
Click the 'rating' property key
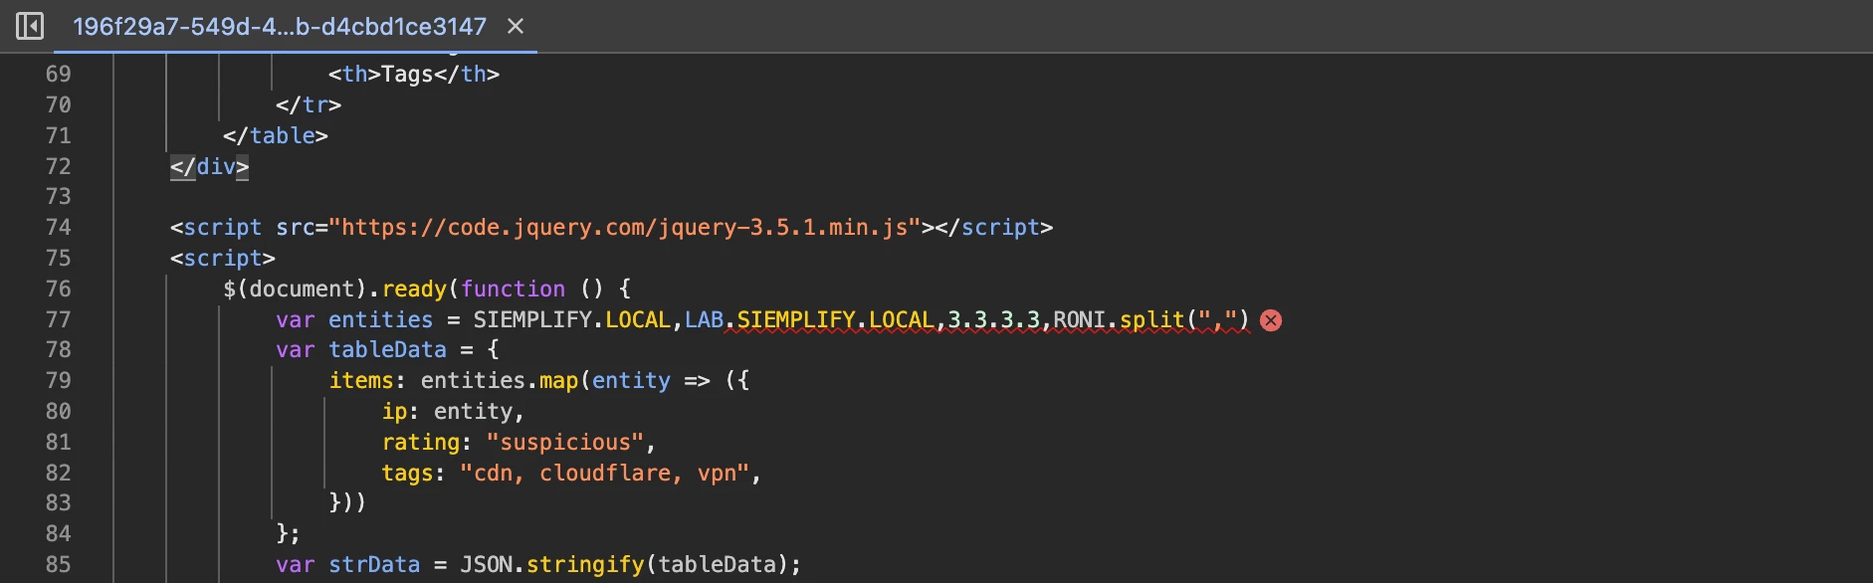420,442
